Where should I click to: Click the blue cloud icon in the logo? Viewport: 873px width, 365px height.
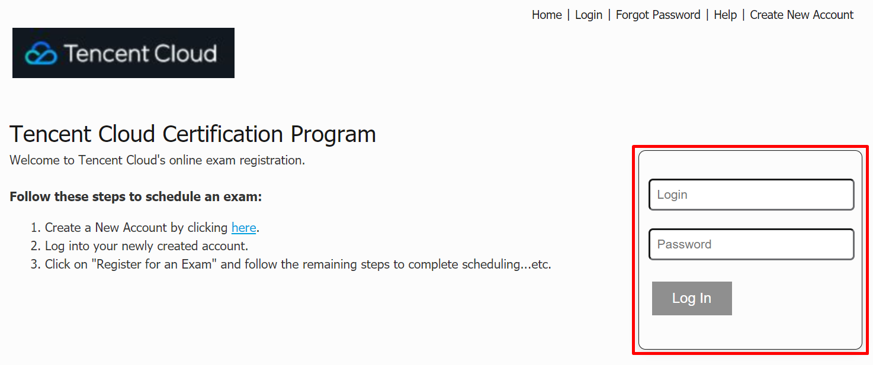(x=41, y=53)
